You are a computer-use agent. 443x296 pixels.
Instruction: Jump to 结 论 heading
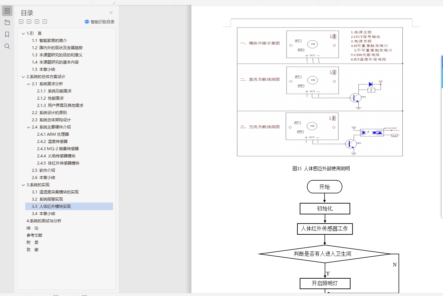32,228
